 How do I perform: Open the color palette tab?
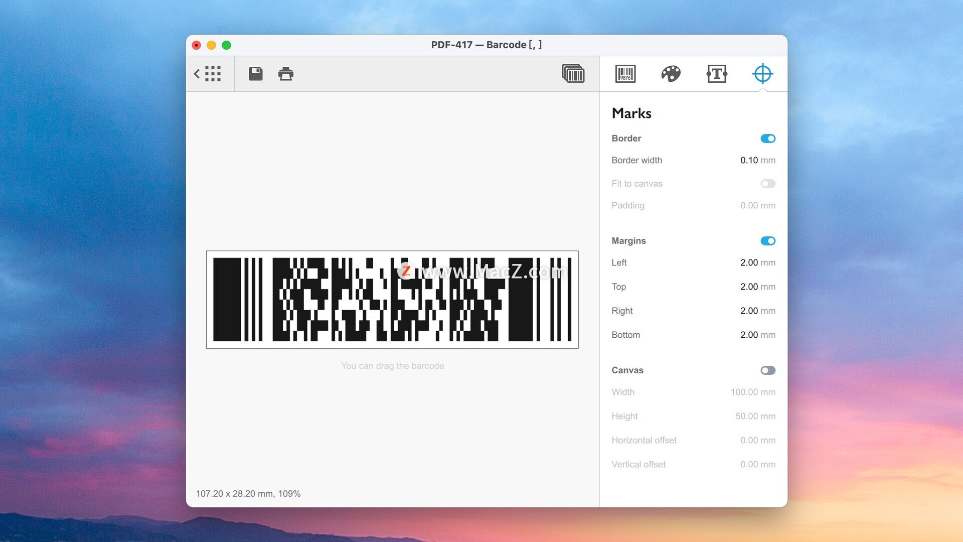pos(671,74)
